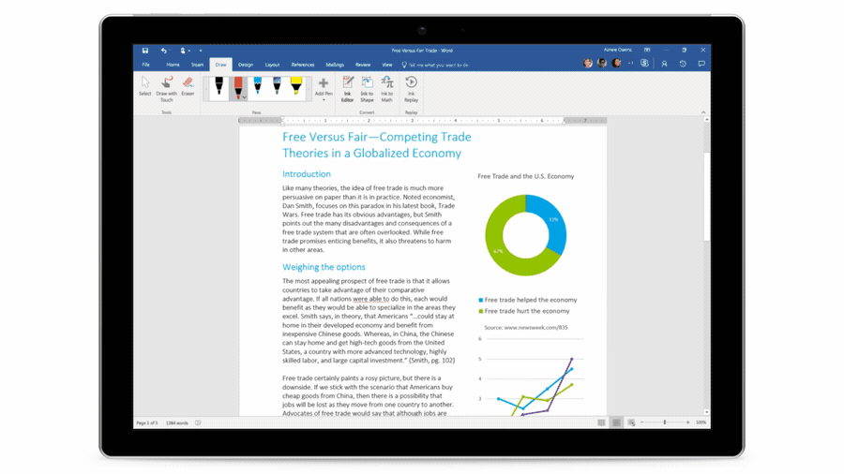
Task: Choose the yellow highlighter pen
Action: pyautogui.click(x=296, y=88)
